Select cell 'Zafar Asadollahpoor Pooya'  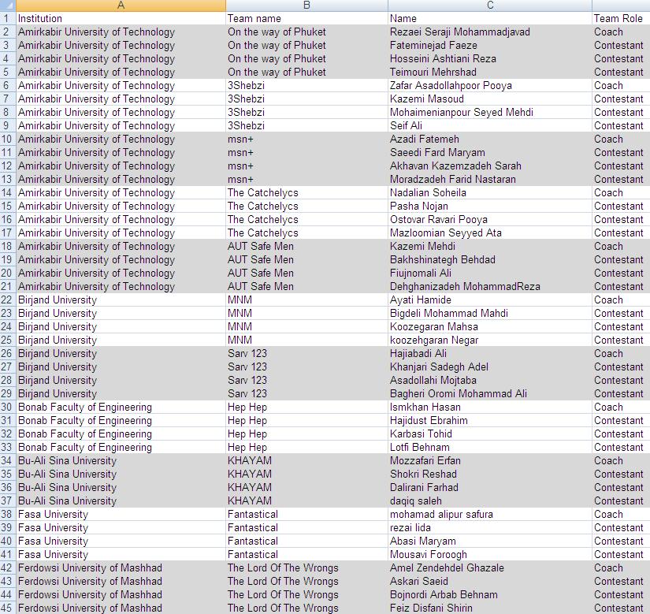490,85
